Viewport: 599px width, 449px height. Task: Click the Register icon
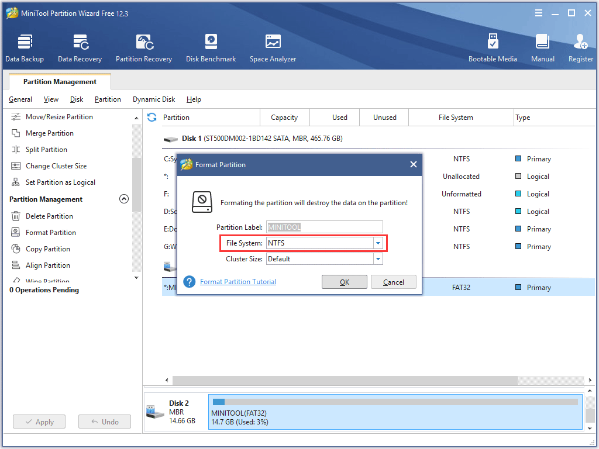581,48
